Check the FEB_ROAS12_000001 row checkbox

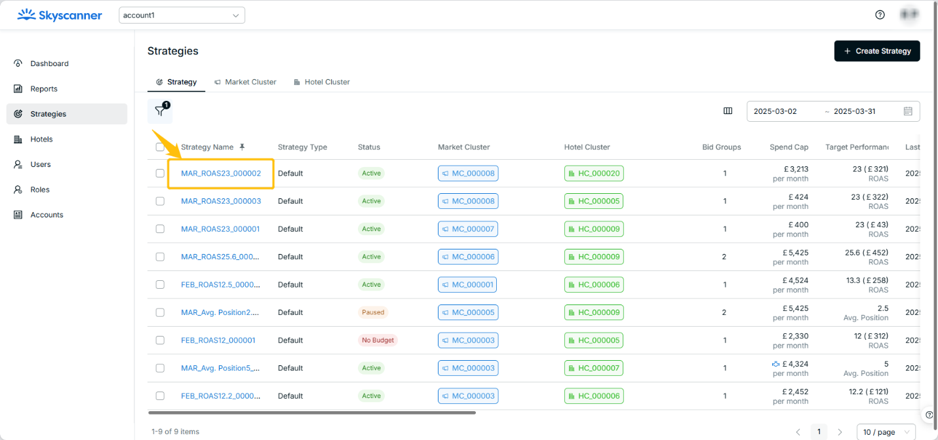(160, 340)
